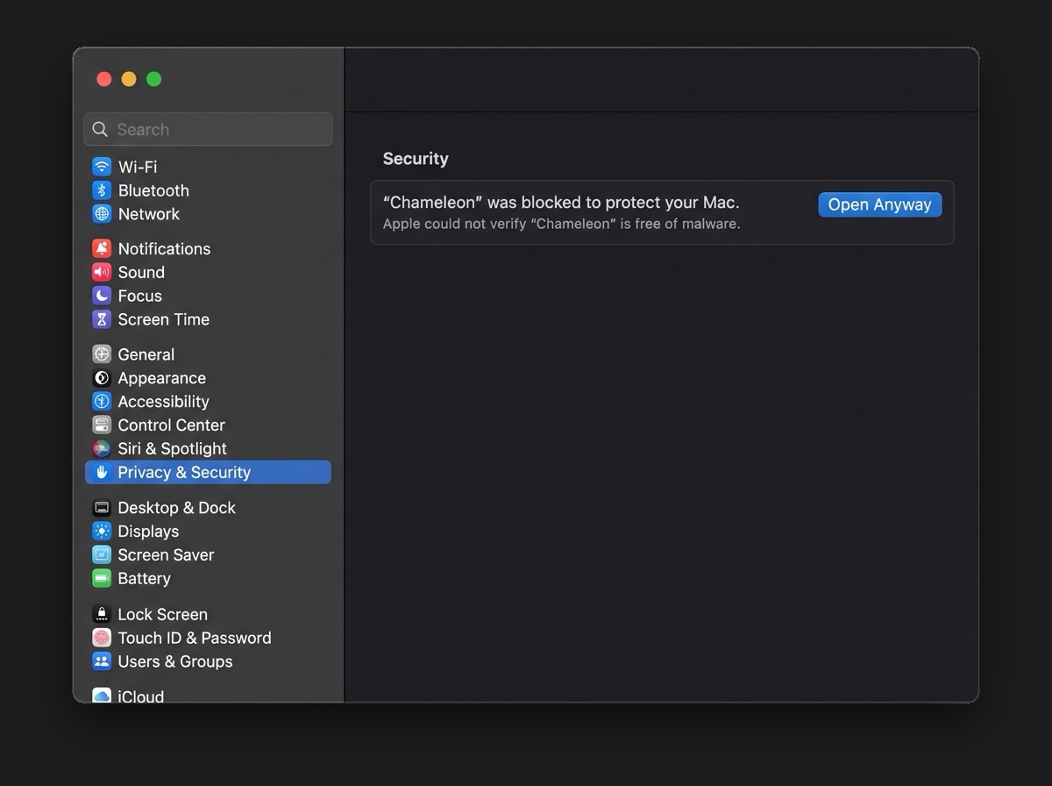Click the Users & Groups icon

click(102, 661)
